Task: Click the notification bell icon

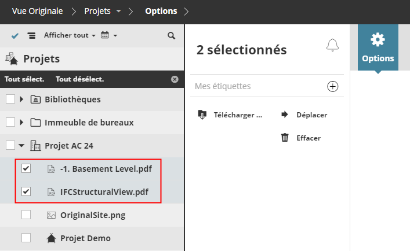Action: coord(332,45)
